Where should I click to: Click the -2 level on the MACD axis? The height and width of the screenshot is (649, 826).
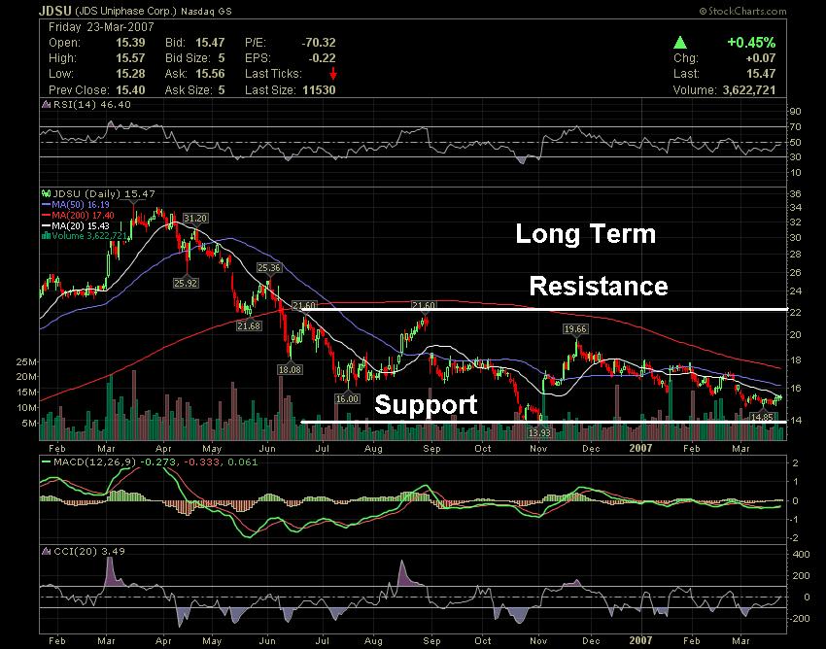tap(794, 538)
